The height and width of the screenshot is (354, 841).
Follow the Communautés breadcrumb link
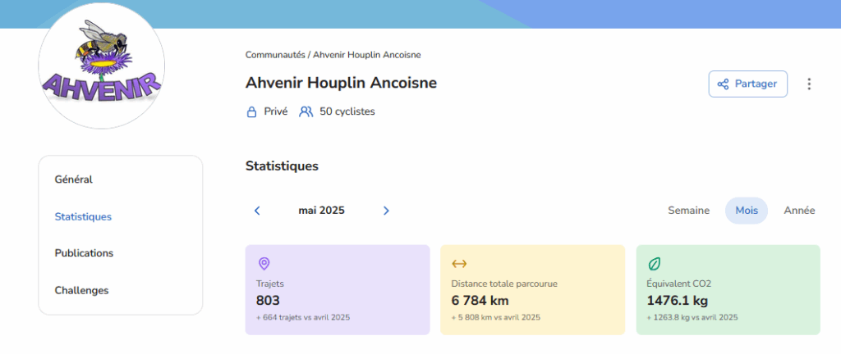point(275,55)
